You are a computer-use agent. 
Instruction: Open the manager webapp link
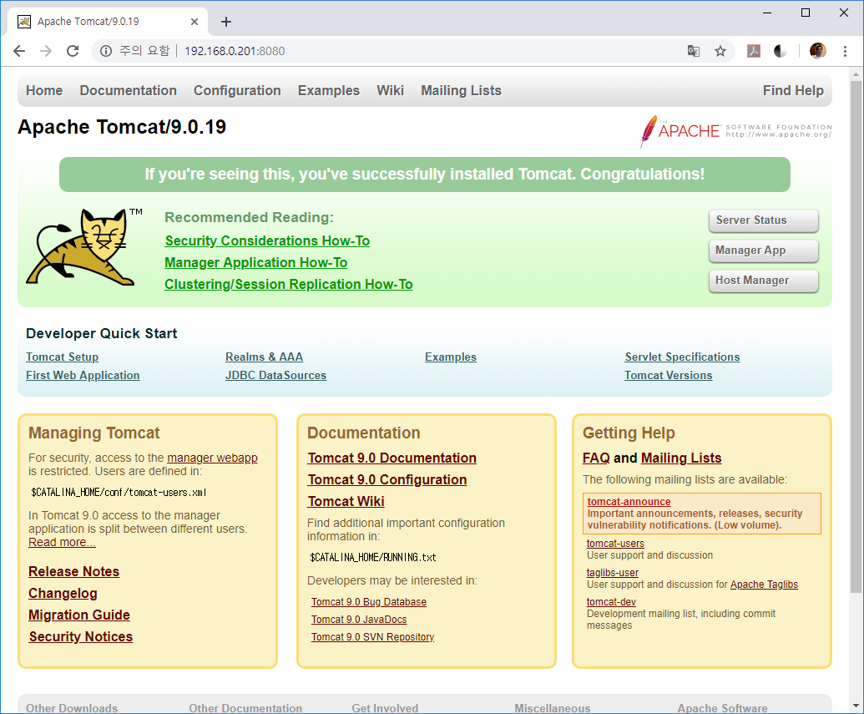pyautogui.click(x=212, y=458)
